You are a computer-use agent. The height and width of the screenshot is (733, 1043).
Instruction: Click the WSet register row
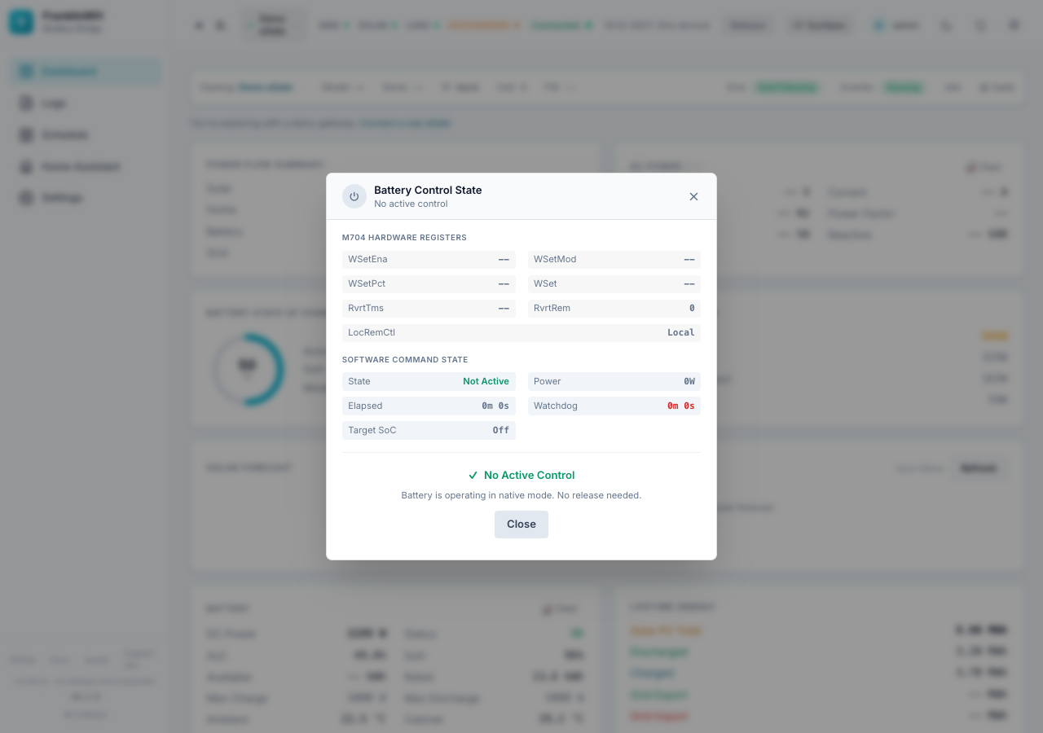(614, 284)
